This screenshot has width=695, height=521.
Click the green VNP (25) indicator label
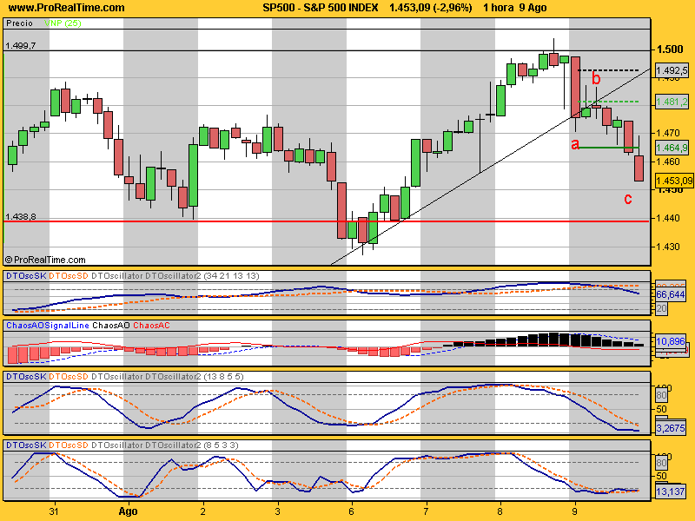[63, 23]
